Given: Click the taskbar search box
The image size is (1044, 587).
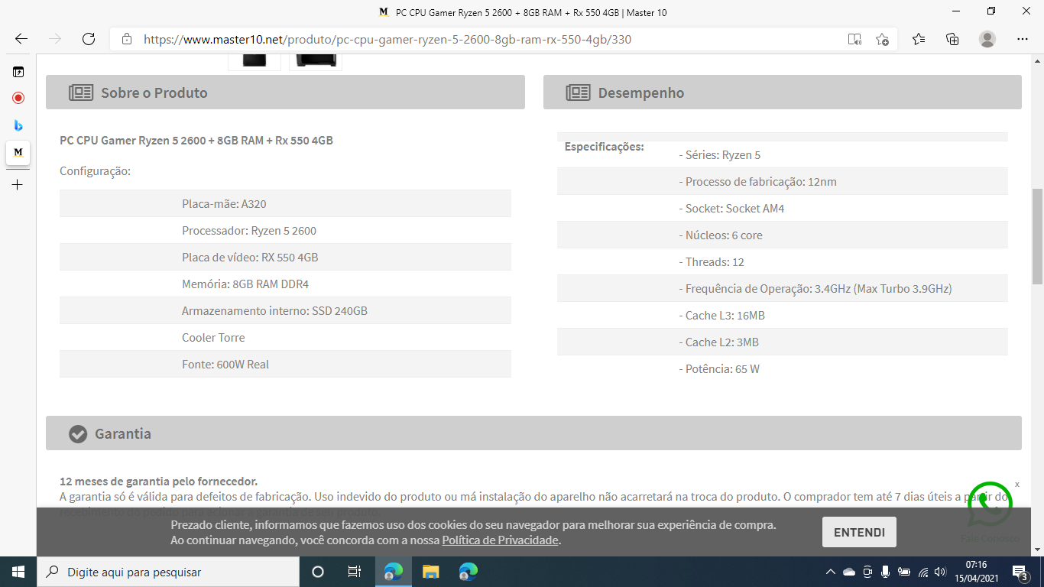Looking at the screenshot, I should click(168, 572).
